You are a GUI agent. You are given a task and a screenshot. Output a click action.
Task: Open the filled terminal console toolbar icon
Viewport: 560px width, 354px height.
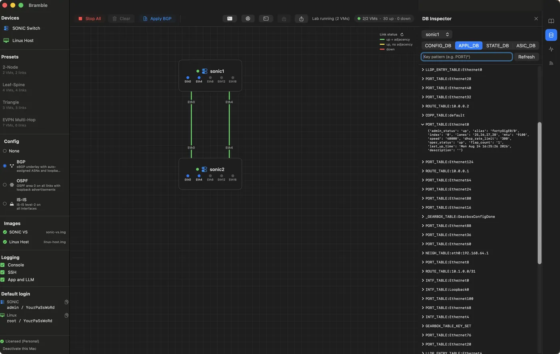coord(230,18)
